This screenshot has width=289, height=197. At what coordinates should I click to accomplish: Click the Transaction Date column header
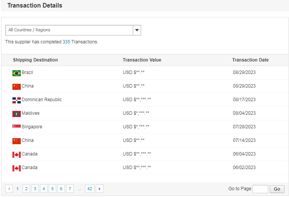pyautogui.click(x=250, y=60)
